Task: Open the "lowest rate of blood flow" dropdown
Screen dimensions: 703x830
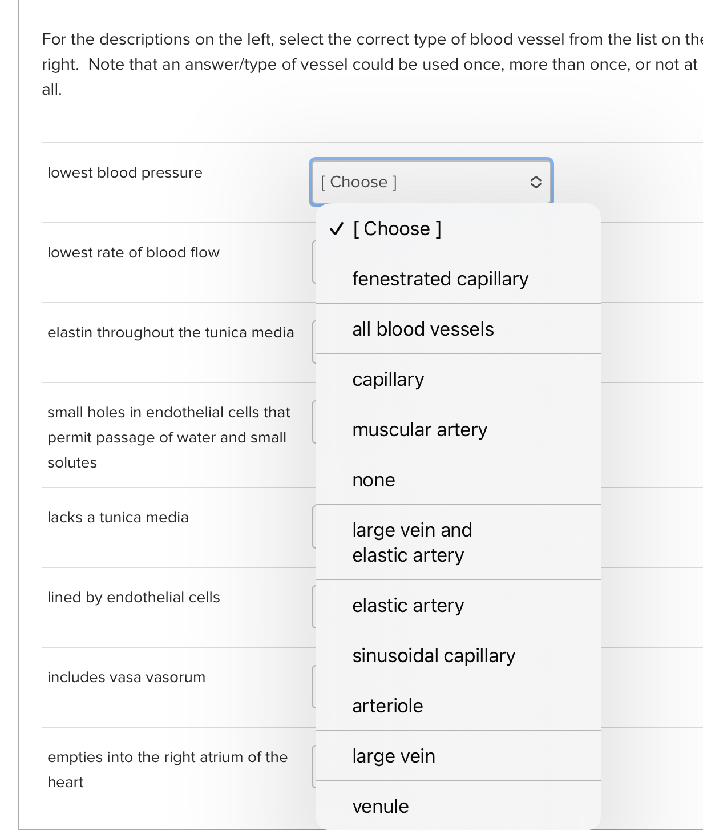Action: (314, 261)
